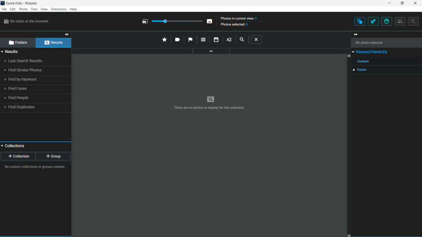Click the add Collection button
422x237 pixels.
[18, 156]
